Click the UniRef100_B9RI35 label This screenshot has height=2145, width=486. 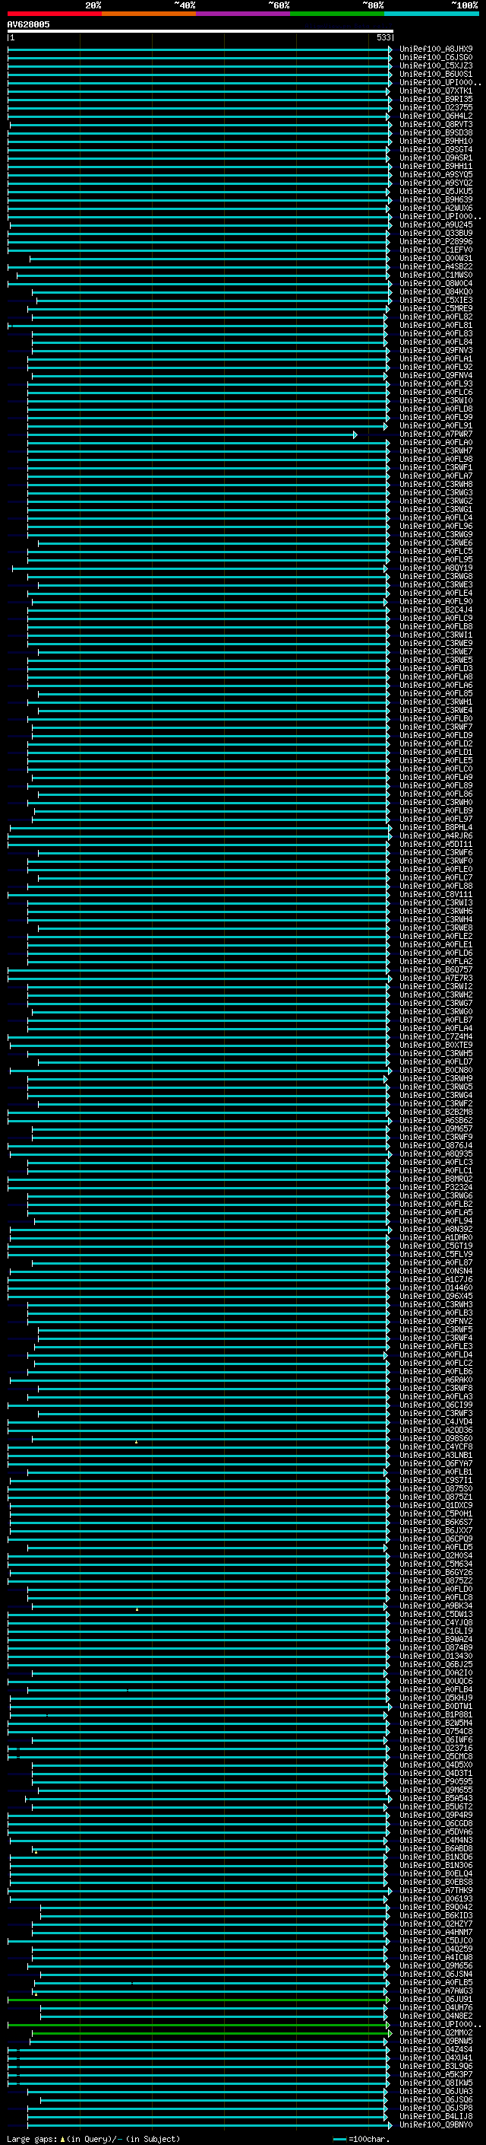coord(436,99)
